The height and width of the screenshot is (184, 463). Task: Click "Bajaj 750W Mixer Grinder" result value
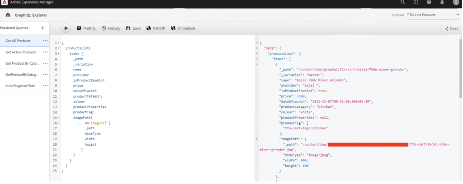click(321, 80)
